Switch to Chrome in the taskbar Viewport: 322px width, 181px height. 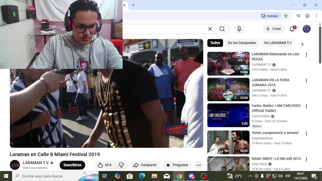tap(179, 176)
